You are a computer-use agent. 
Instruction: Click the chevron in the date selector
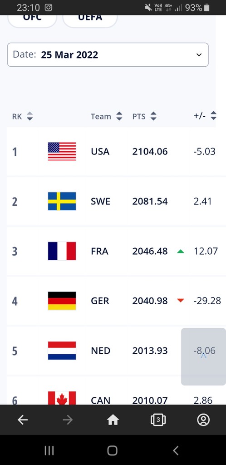[199, 54]
